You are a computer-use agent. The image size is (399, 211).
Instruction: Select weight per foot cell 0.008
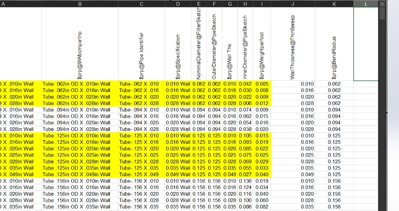(x=262, y=90)
